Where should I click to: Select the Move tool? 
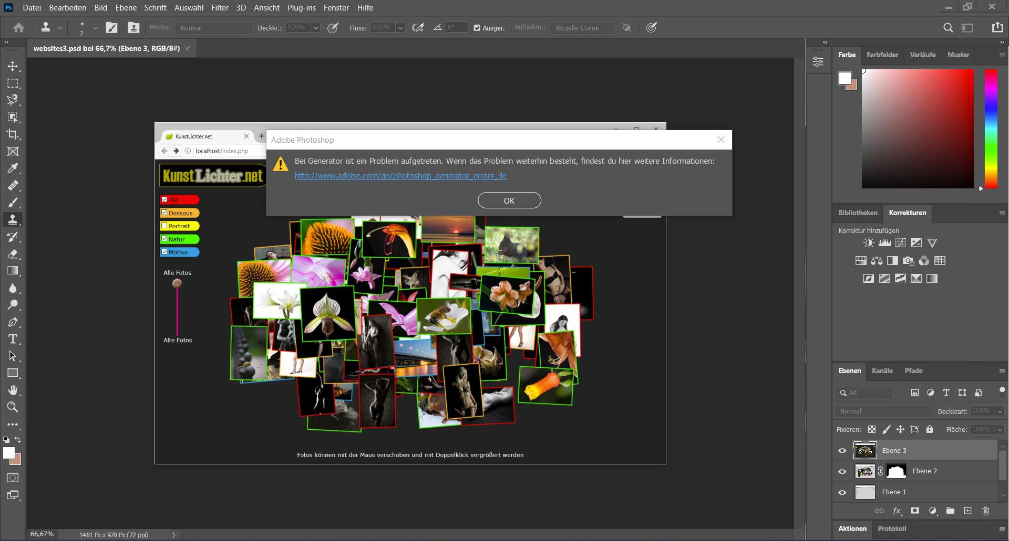click(x=13, y=66)
